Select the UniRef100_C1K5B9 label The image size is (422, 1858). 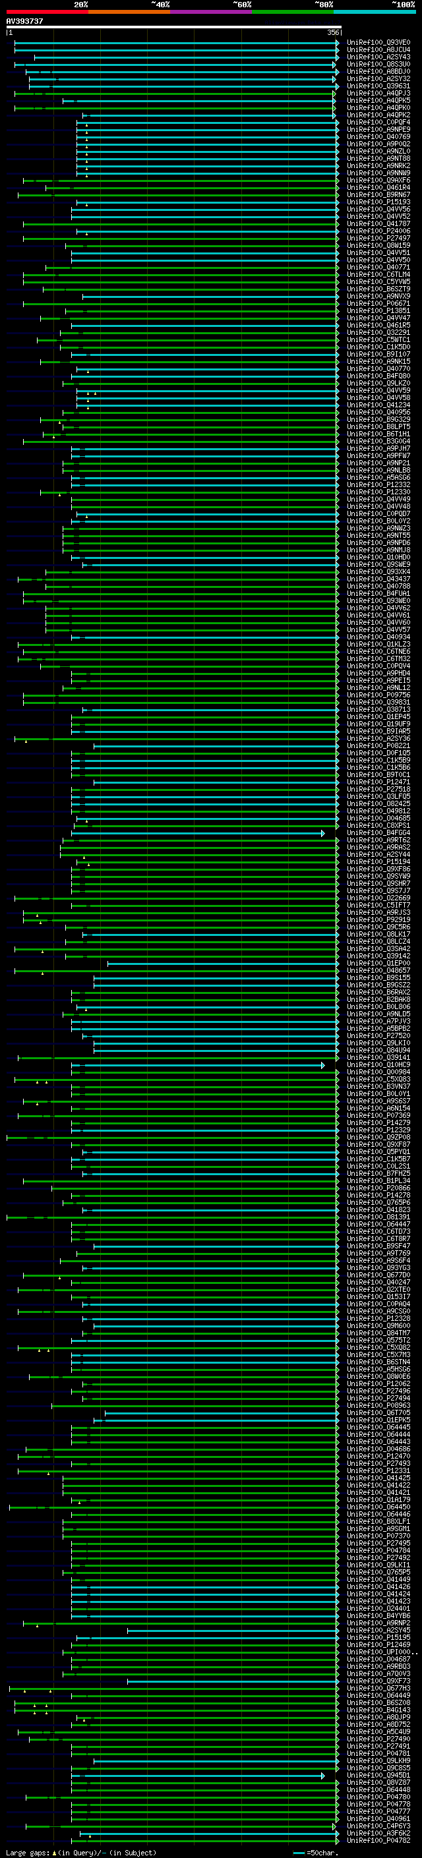(378, 760)
